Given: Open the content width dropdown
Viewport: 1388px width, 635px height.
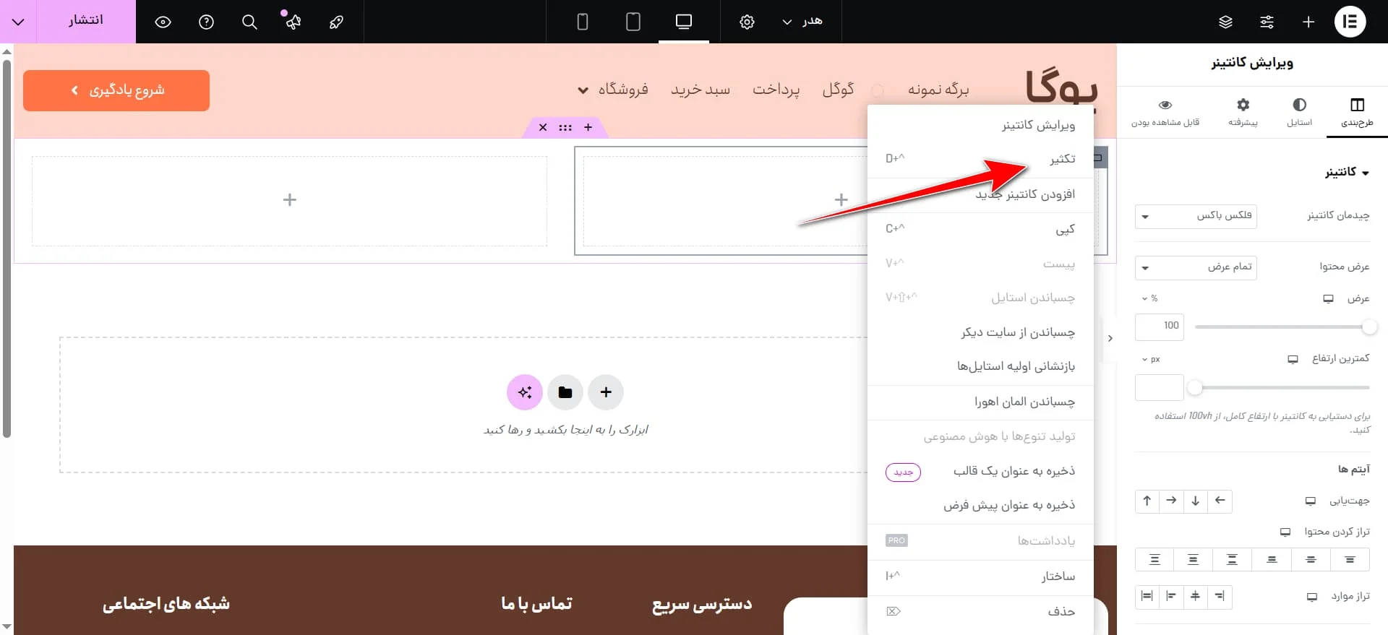Looking at the screenshot, I should (x=1196, y=267).
